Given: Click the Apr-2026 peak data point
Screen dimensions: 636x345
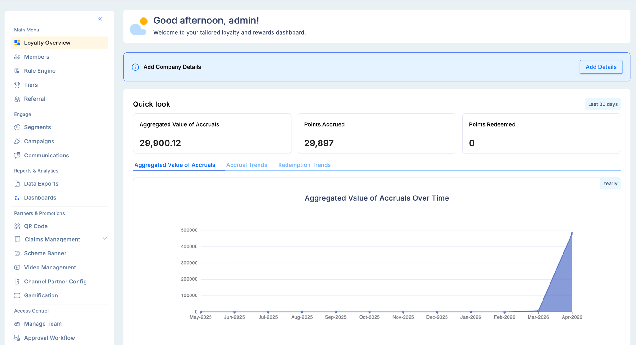Looking at the screenshot, I should click(x=572, y=234).
